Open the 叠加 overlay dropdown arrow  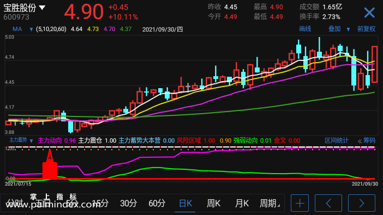(x=348, y=29)
